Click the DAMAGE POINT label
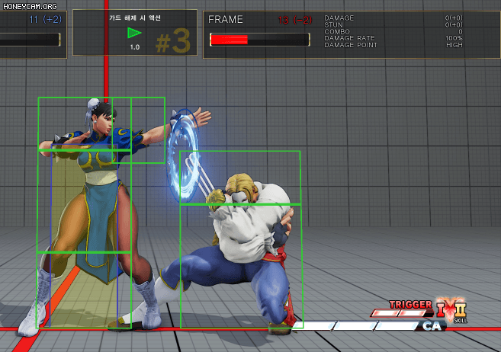 click(x=351, y=45)
